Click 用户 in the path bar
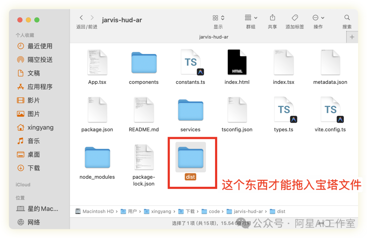This screenshot has width=367, height=238. pyautogui.click(x=129, y=211)
